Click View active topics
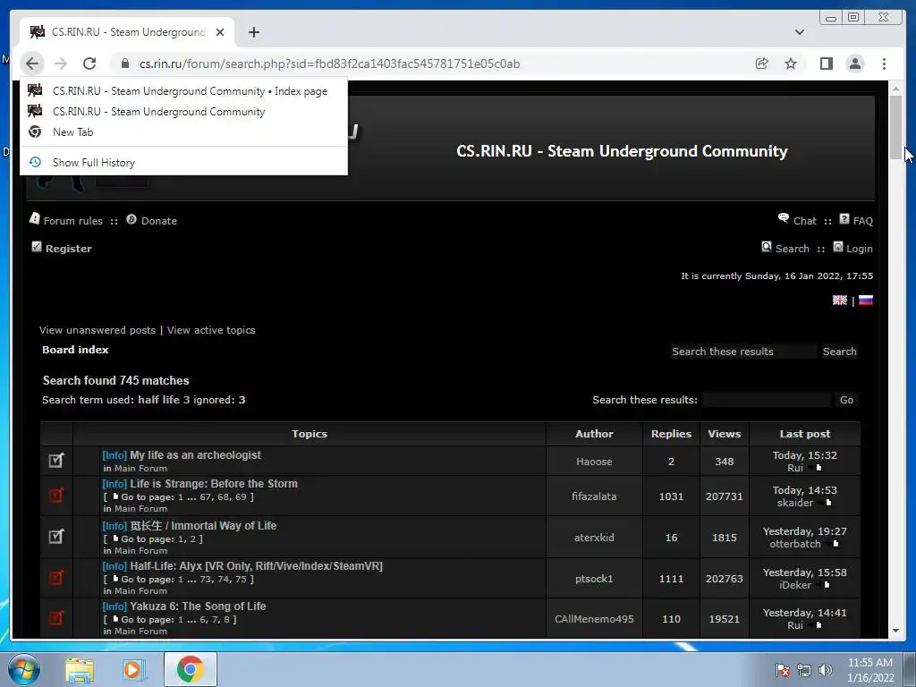This screenshot has width=916, height=687. tap(211, 330)
